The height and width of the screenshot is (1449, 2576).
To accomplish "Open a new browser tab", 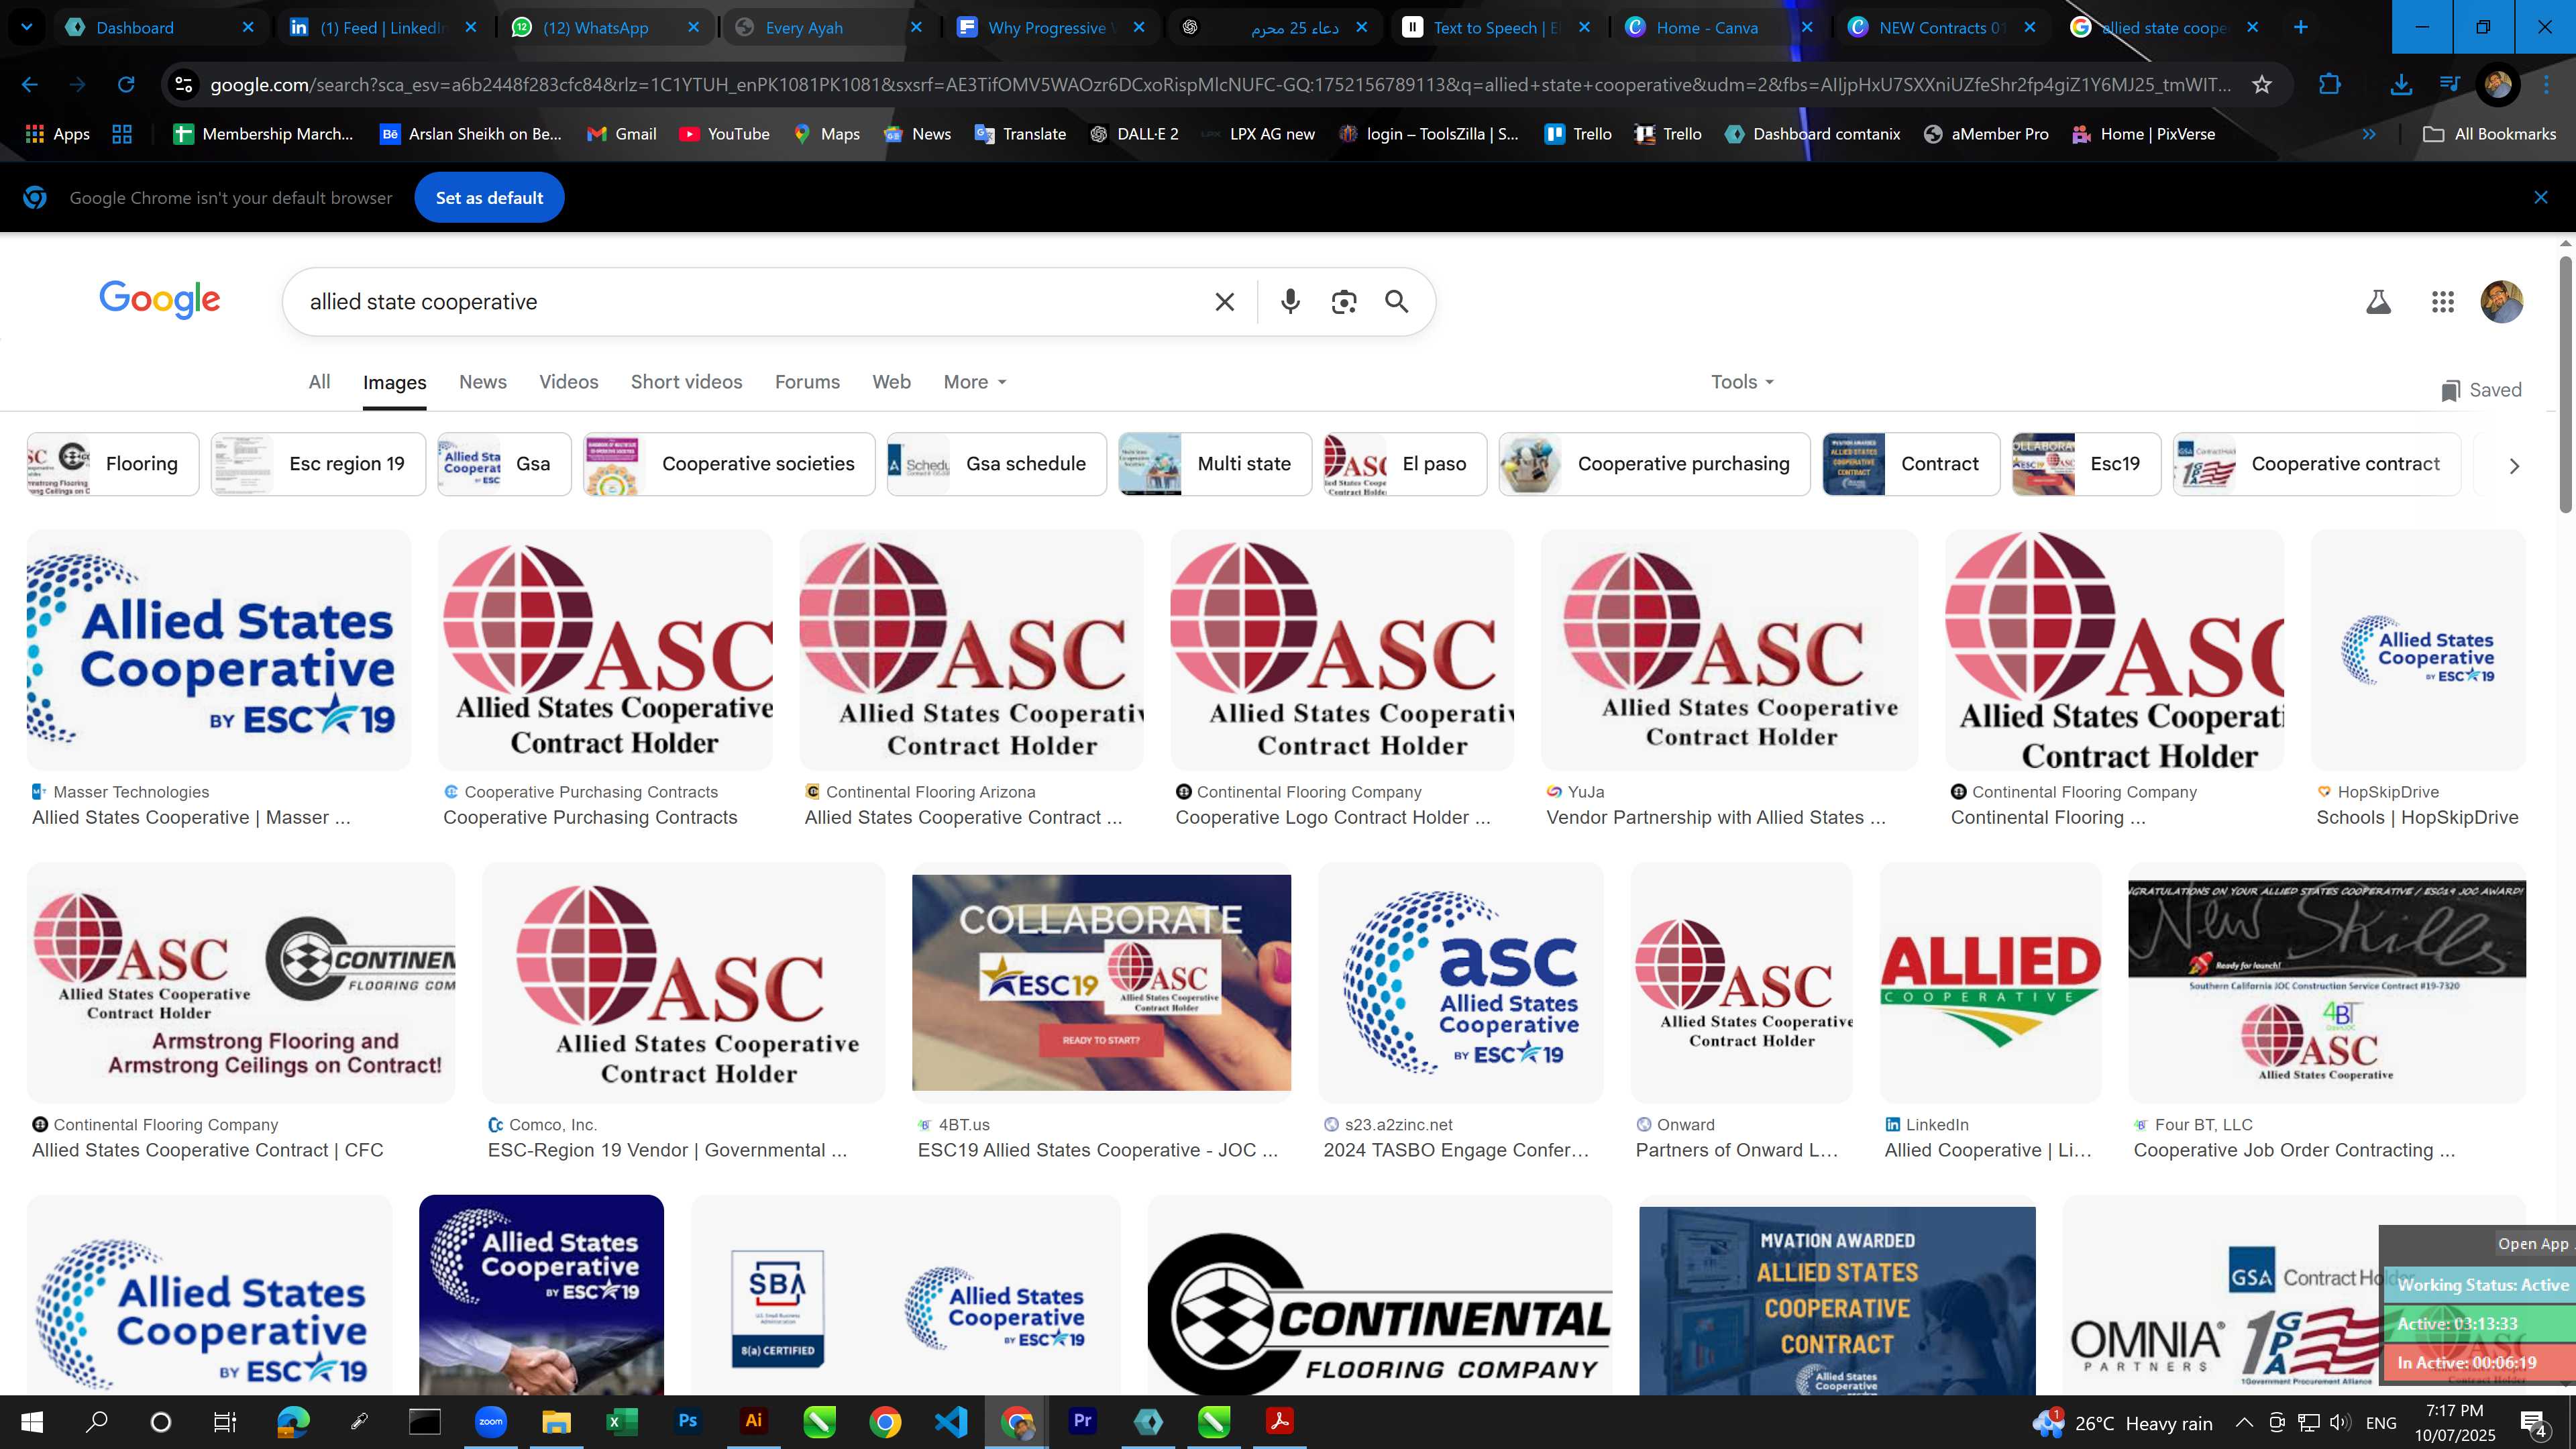I will pos(2300,27).
